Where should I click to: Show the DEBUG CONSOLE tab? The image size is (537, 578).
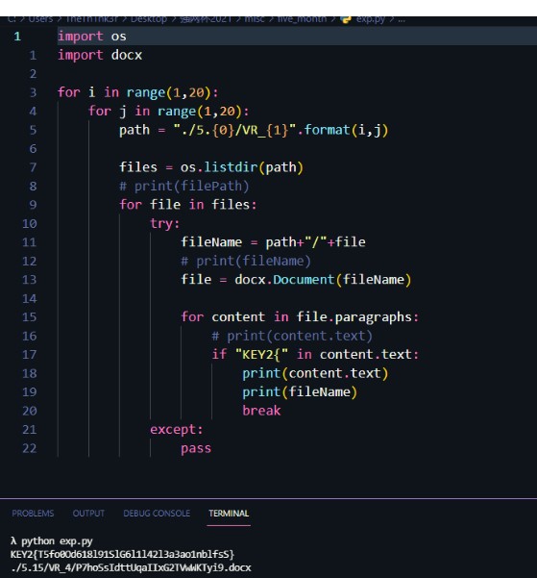pyautogui.click(x=157, y=514)
